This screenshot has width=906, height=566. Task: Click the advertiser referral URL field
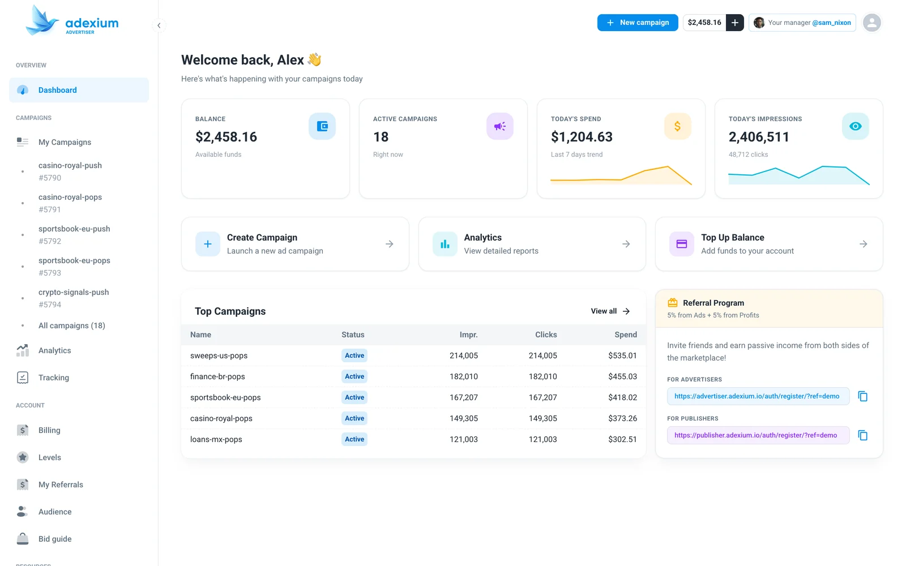758,396
